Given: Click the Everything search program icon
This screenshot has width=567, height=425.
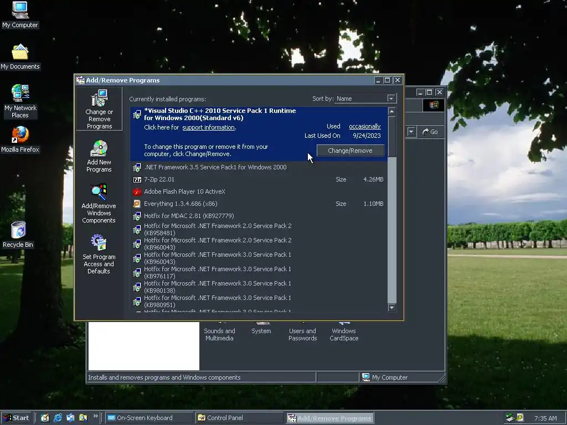Looking at the screenshot, I should (x=137, y=204).
